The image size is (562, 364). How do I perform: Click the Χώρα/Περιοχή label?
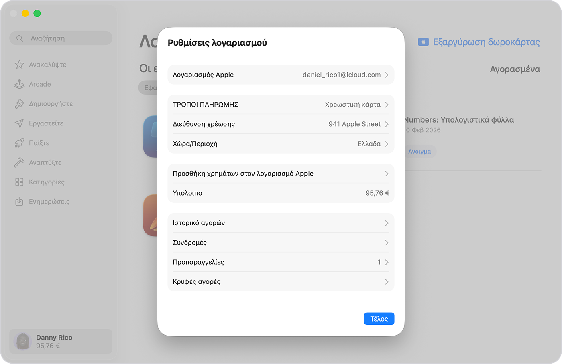click(195, 144)
